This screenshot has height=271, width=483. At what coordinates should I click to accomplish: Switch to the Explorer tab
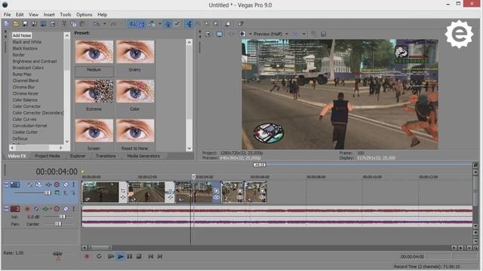click(78, 156)
